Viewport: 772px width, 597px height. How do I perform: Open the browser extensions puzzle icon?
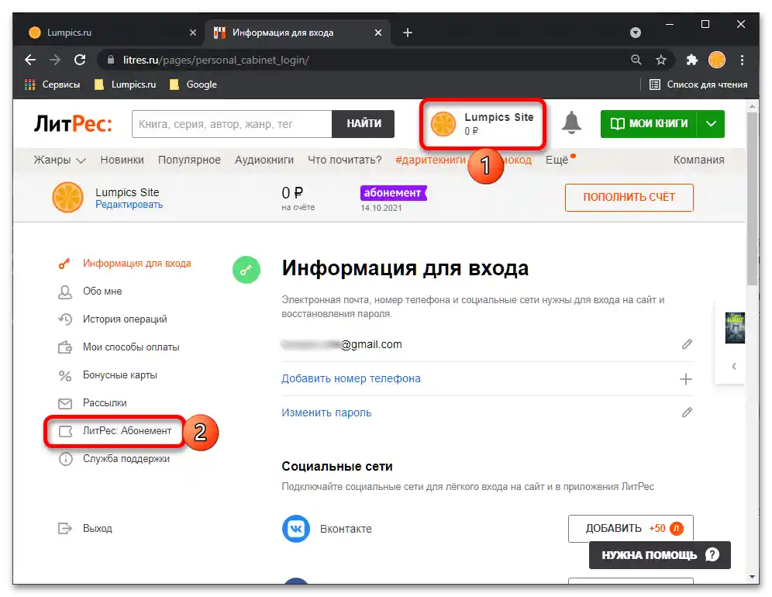(x=691, y=60)
